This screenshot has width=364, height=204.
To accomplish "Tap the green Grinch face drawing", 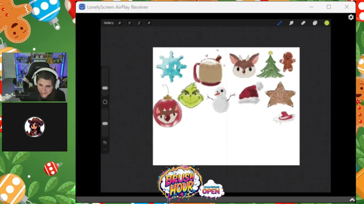I will click(x=191, y=95).
